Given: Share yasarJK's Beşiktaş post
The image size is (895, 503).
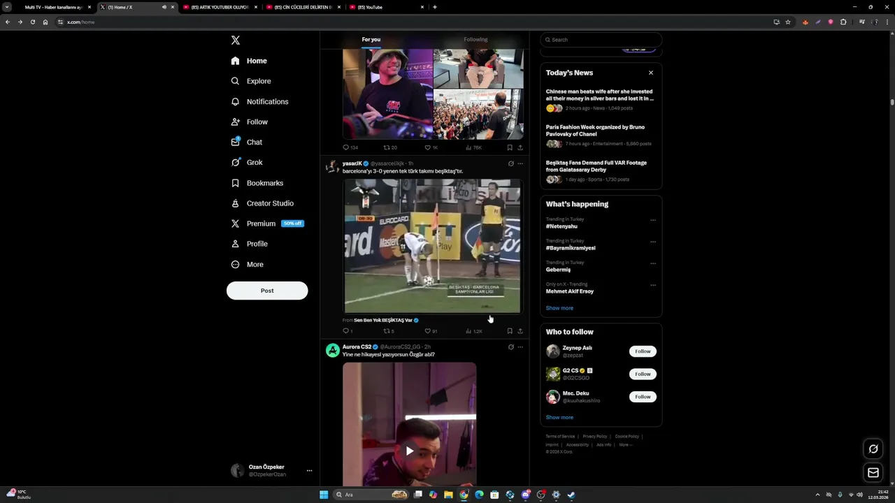Looking at the screenshot, I should tap(520, 331).
